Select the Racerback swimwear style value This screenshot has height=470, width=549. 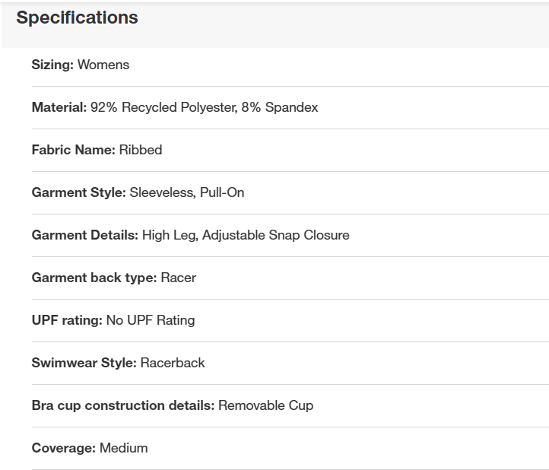pos(173,363)
